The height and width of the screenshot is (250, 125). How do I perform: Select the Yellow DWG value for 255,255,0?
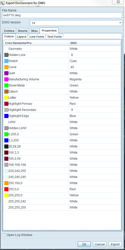point(74,195)
